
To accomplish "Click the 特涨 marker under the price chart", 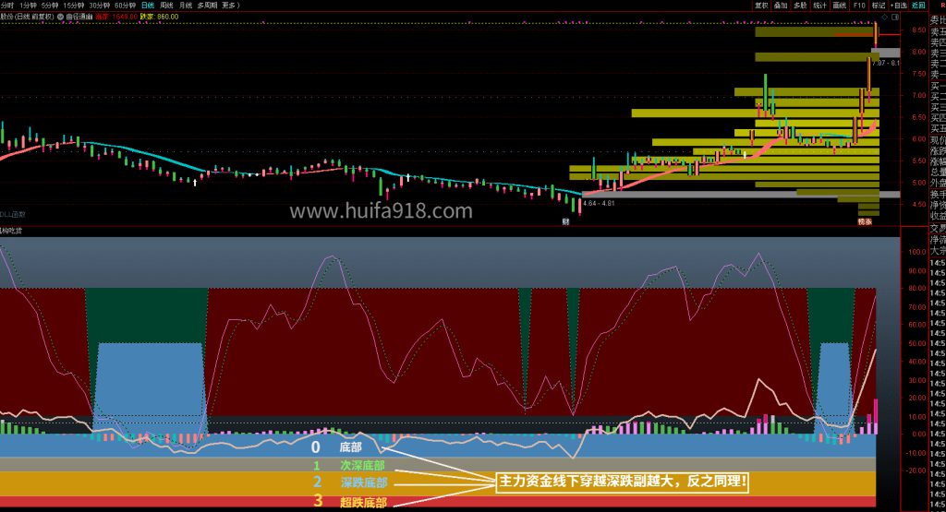I will [866, 222].
